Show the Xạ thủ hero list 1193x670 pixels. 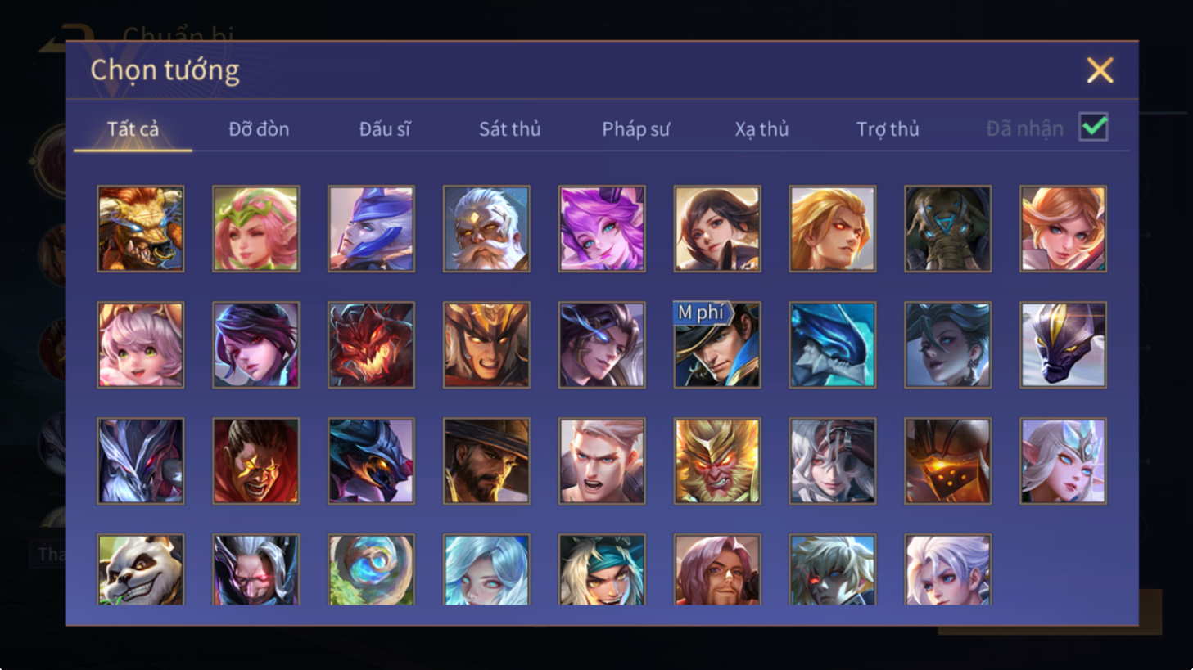pyautogui.click(x=761, y=128)
